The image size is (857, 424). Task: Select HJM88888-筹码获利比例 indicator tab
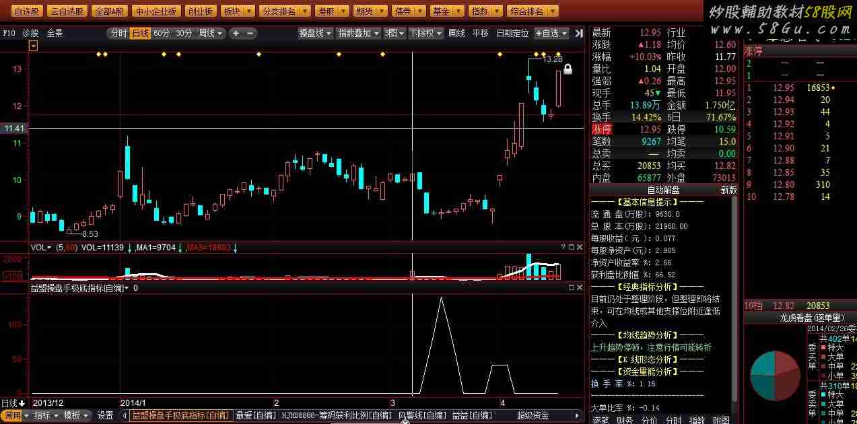coord(337,416)
